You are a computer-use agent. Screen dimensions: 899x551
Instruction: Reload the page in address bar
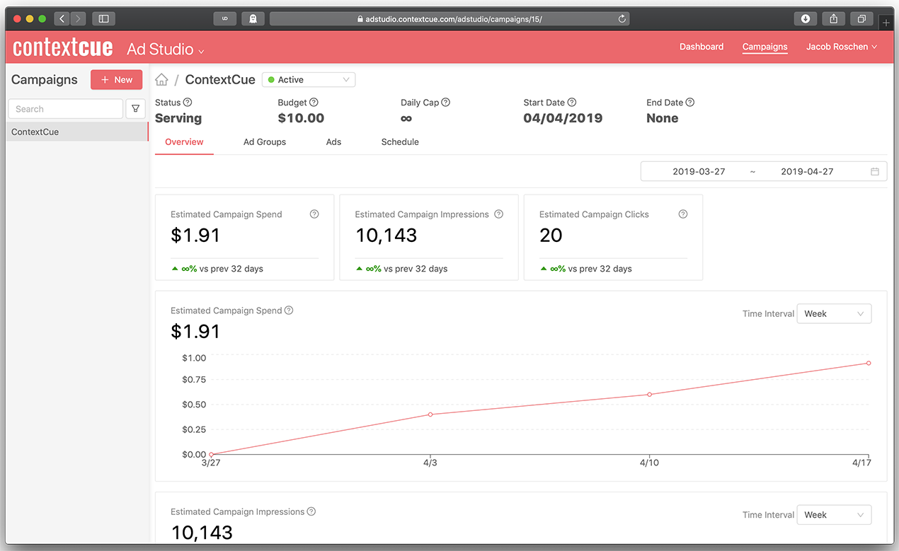[622, 19]
